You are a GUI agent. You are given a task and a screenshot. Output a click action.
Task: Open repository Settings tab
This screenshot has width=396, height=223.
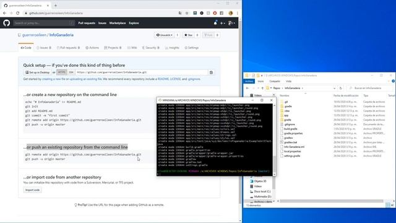coord(191,48)
